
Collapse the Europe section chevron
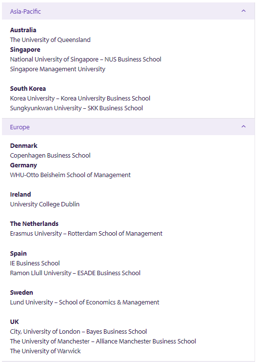coord(243,126)
